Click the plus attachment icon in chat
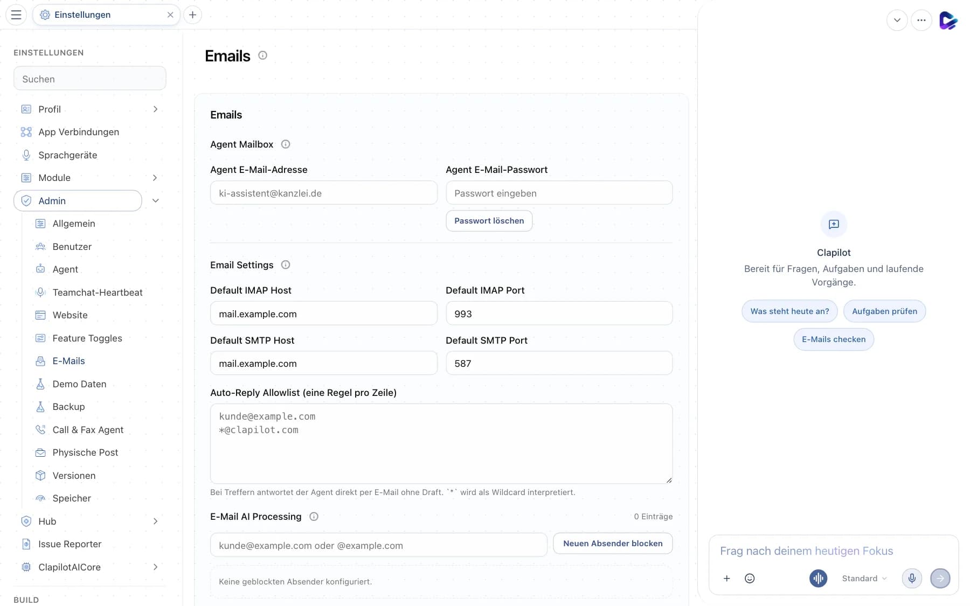970x606 pixels. tap(726, 578)
